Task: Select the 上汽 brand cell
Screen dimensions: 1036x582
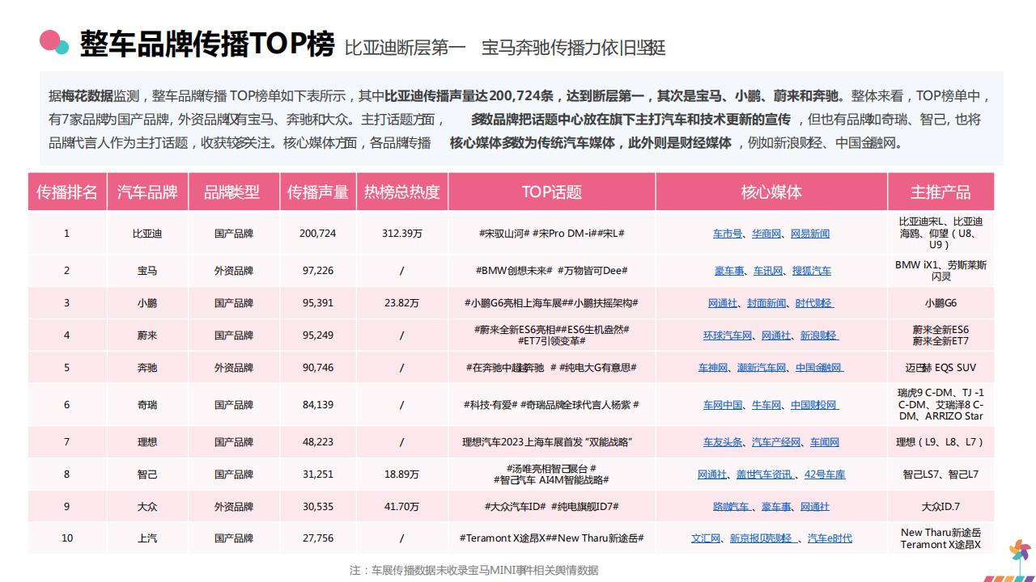Action: tap(147, 538)
